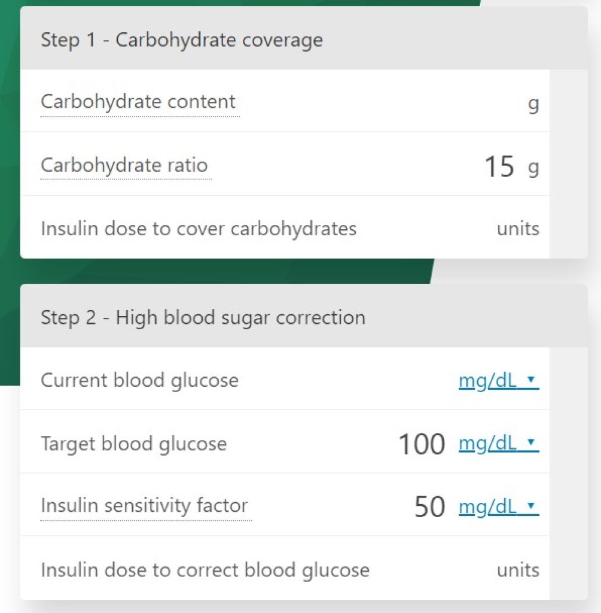Select the Insulin sensitivity factor value 50
This screenshot has height=613, width=601.
pos(429,507)
